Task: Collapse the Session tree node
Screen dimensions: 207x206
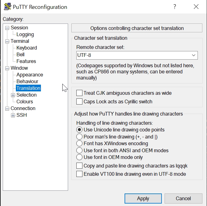Action: [x=7, y=28]
